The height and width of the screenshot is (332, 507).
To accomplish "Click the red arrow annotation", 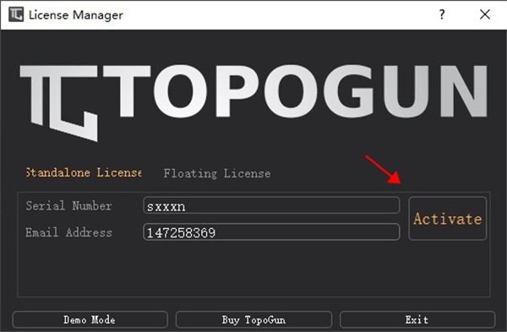I will tap(384, 170).
